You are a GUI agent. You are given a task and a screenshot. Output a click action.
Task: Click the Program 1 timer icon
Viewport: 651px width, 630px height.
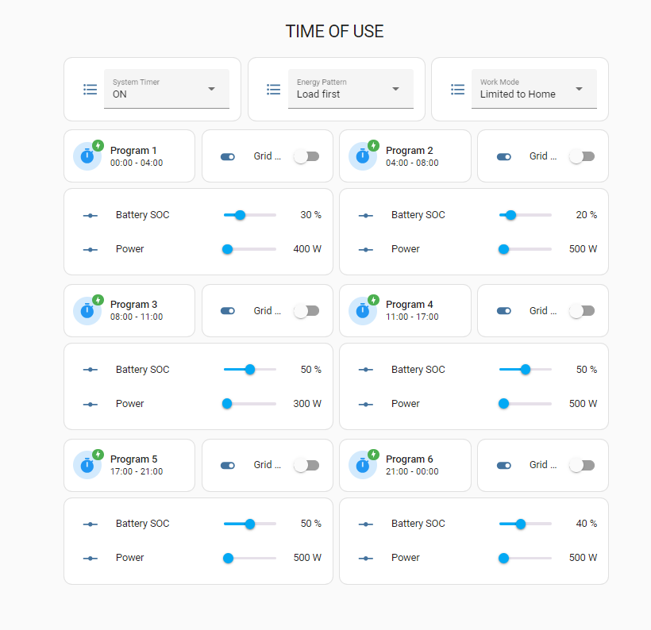[x=87, y=156]
